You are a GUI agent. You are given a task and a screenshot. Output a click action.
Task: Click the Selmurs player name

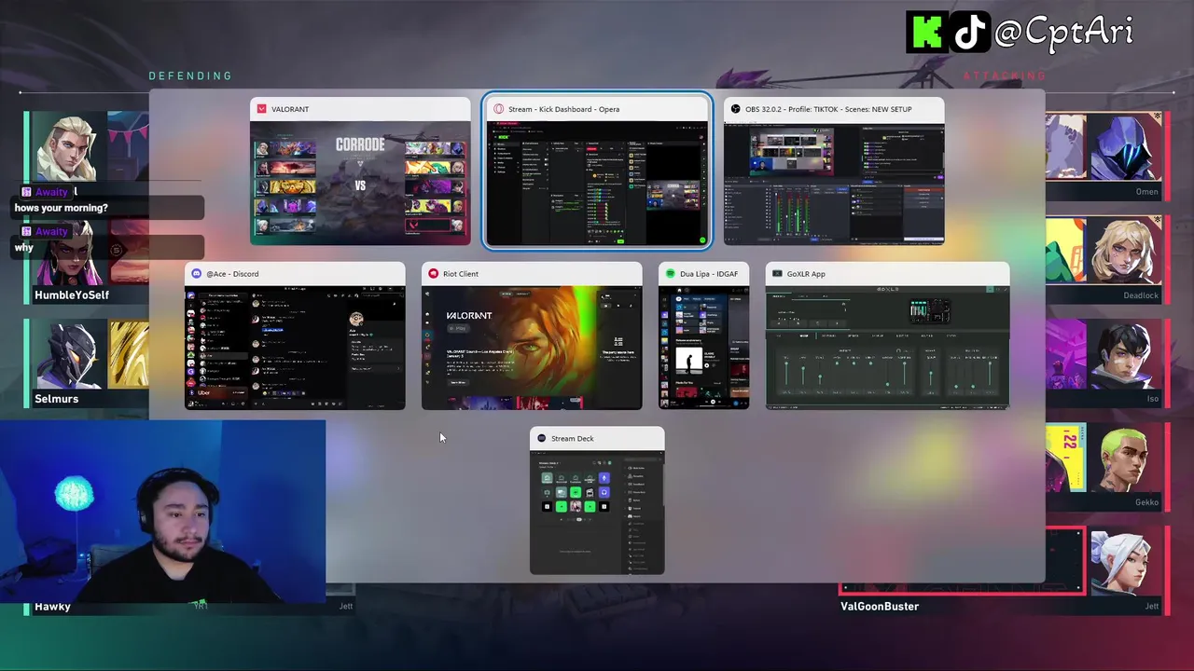point(56,399)
